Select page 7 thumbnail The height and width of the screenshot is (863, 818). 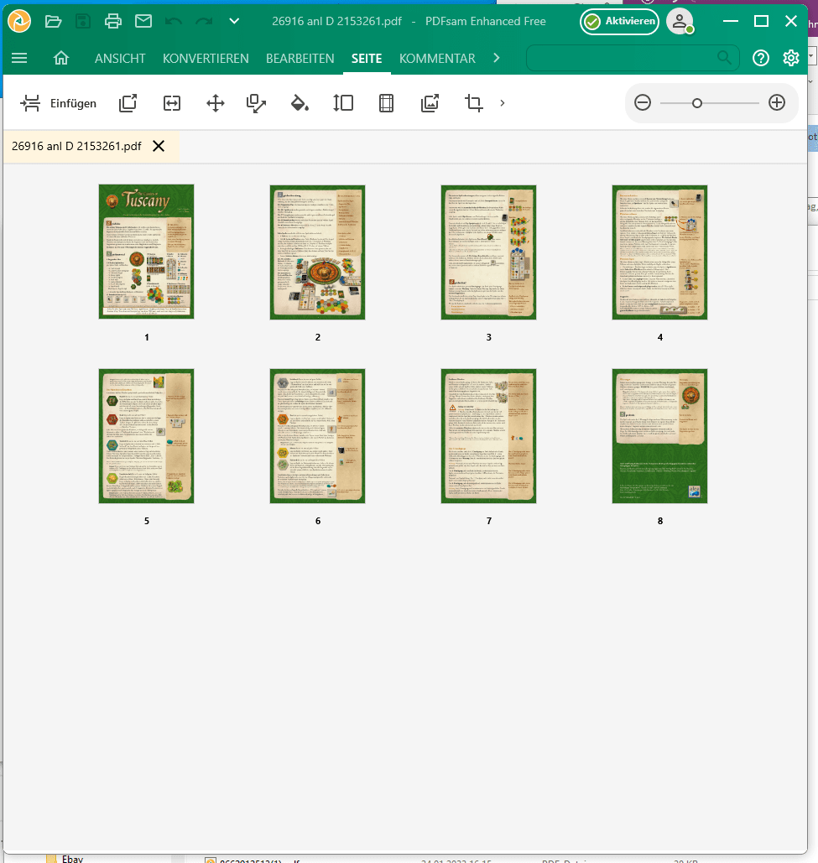(x=489, y=436)
